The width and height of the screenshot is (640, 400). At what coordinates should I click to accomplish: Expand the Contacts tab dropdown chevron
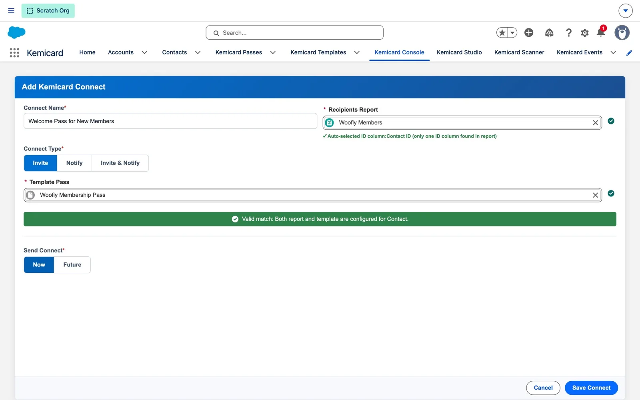tap(198, 52)
